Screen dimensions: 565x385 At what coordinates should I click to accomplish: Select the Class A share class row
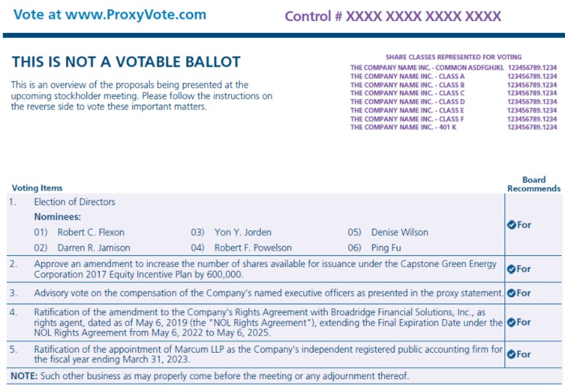(453, 76)
